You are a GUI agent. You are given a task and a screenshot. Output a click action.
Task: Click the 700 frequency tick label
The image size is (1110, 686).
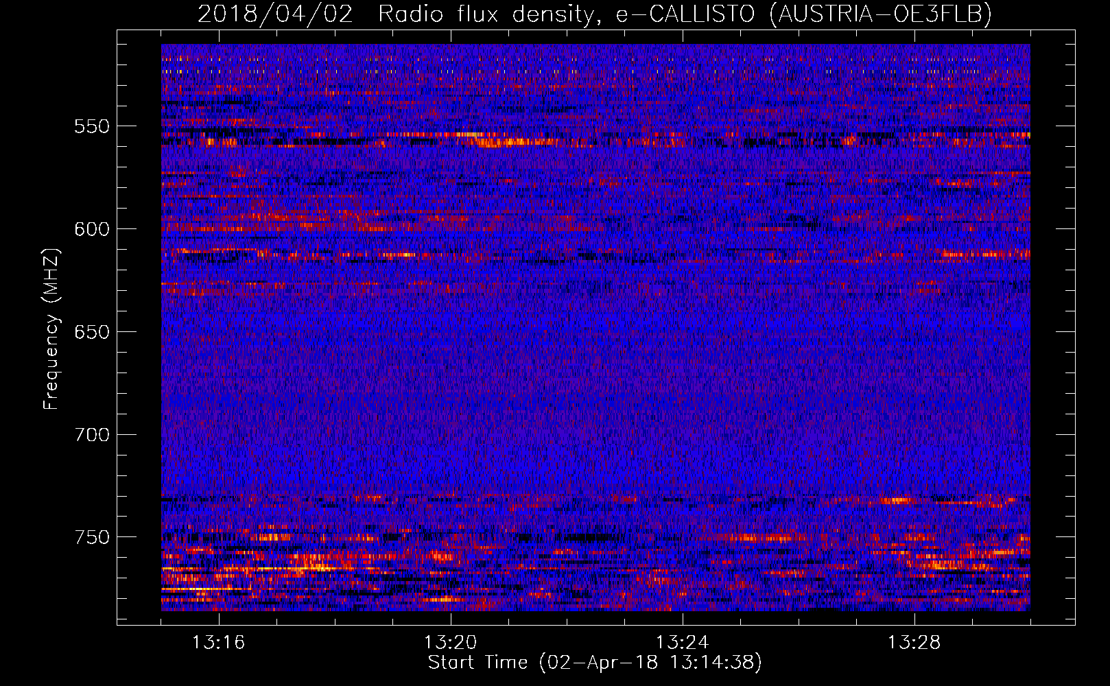tap(92, 435)
